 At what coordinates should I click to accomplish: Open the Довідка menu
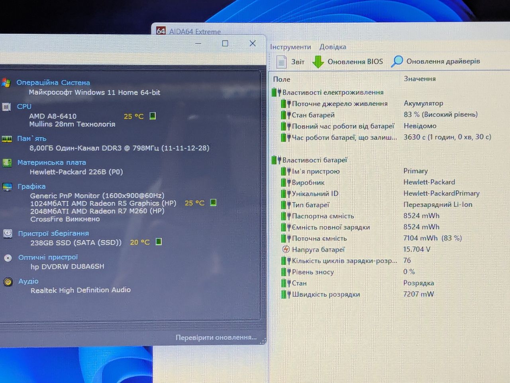(333, 47)
